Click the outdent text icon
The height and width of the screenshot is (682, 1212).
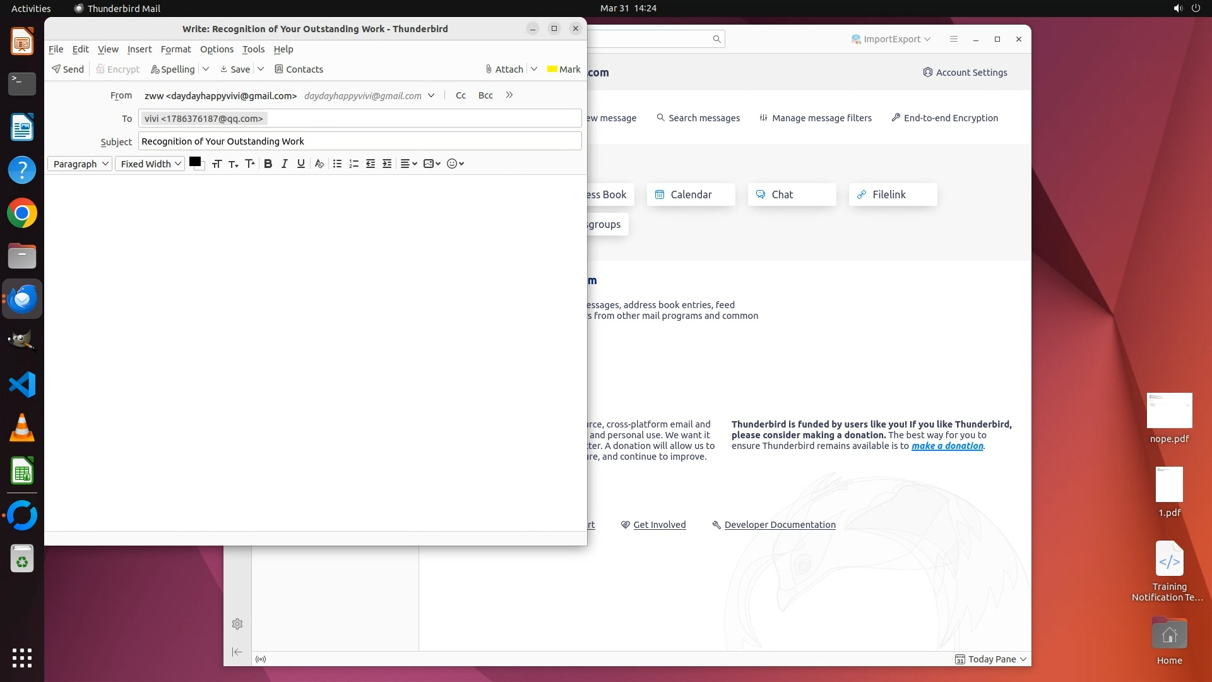tap(371, 164)
